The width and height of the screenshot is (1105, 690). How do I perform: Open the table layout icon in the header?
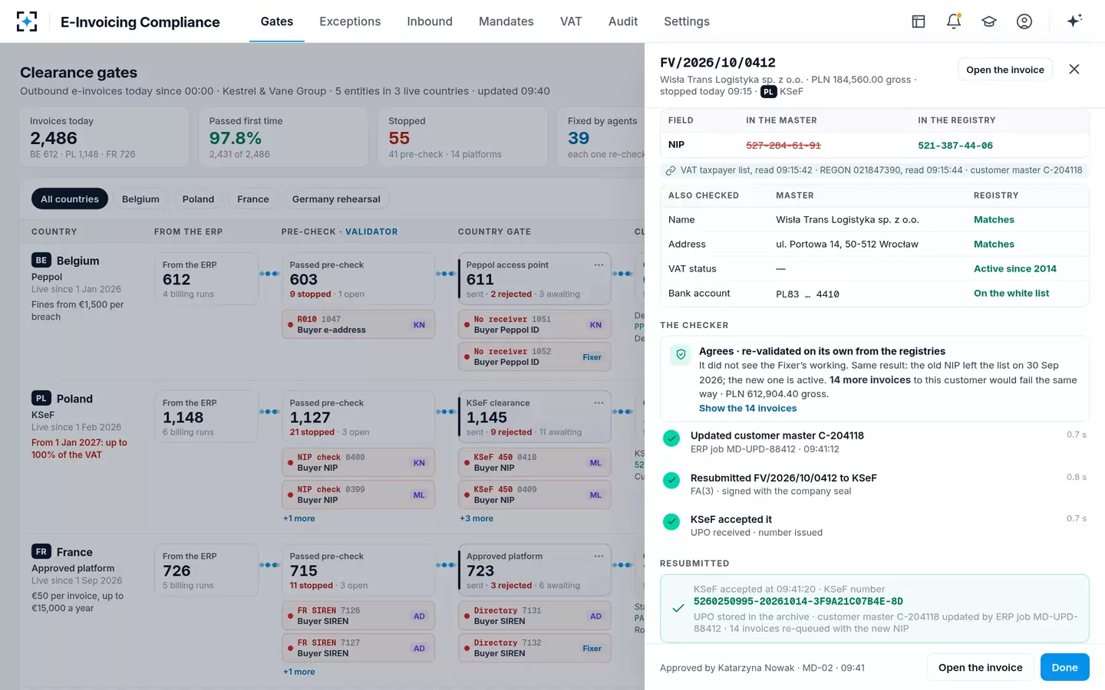(919, 21)
